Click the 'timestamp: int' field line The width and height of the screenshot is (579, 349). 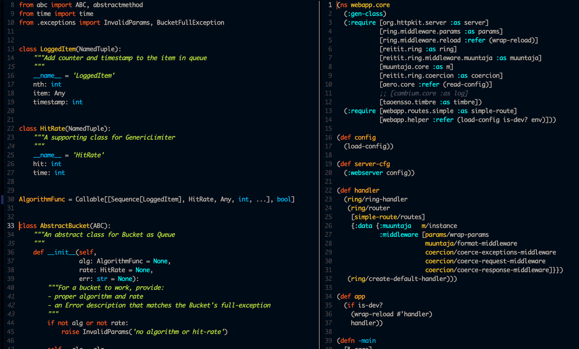(x=58, y=102)
